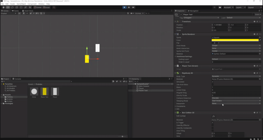This screenshot has width=263, height=140.
Task: Open the Sleeping Mode dropdown
Action: (x=236, y=101)
